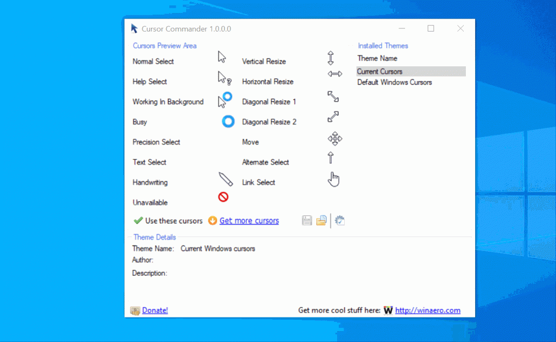The height and width of the screenshot is (342, 556).
Task: Click the Author: label
Action: 143,260
